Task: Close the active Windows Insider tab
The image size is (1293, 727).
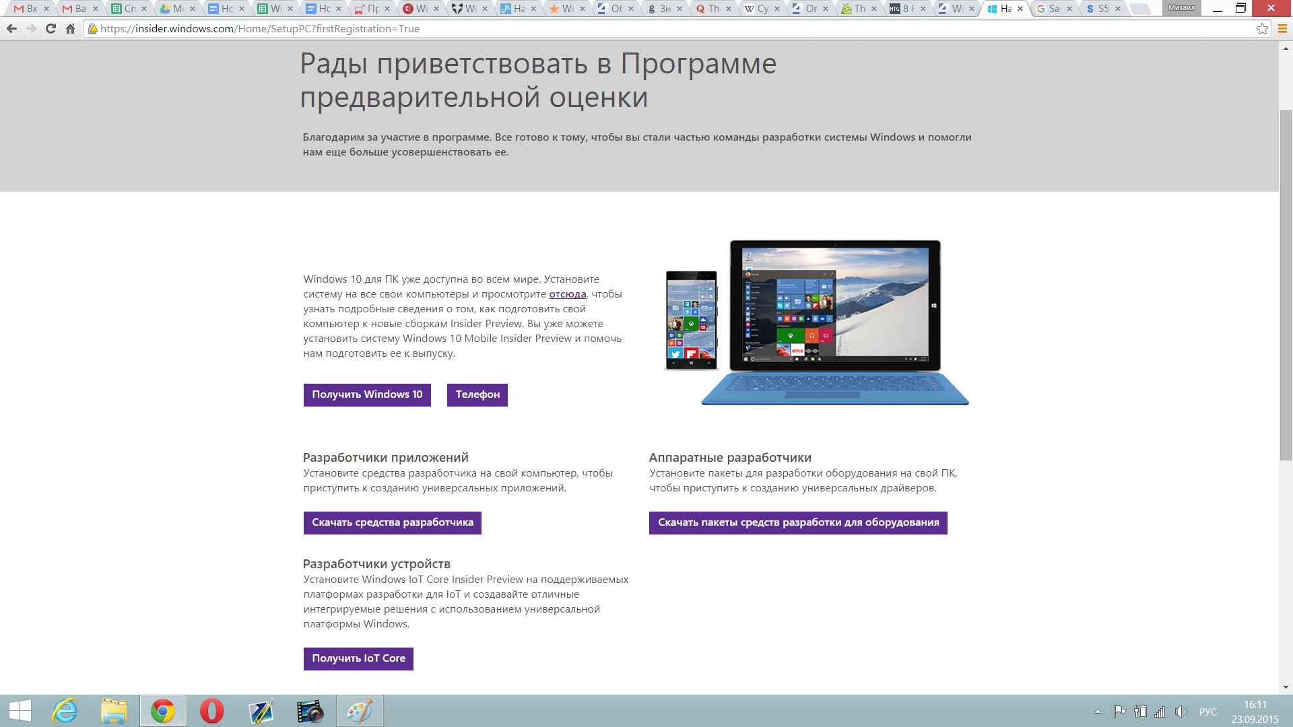Action: pyautogui.click(x=1020, y=9)
